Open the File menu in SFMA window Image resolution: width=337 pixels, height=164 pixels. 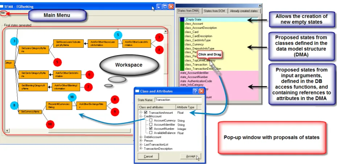tap(3, 13)
